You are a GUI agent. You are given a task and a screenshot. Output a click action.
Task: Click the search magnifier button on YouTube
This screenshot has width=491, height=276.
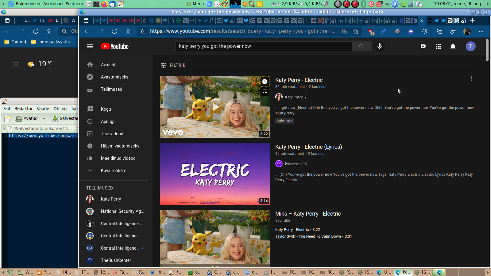pos(361,46)
